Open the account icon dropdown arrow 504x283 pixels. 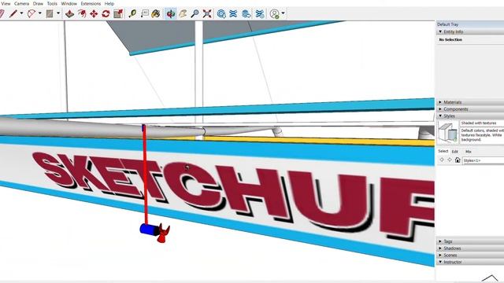pos(283,13)
